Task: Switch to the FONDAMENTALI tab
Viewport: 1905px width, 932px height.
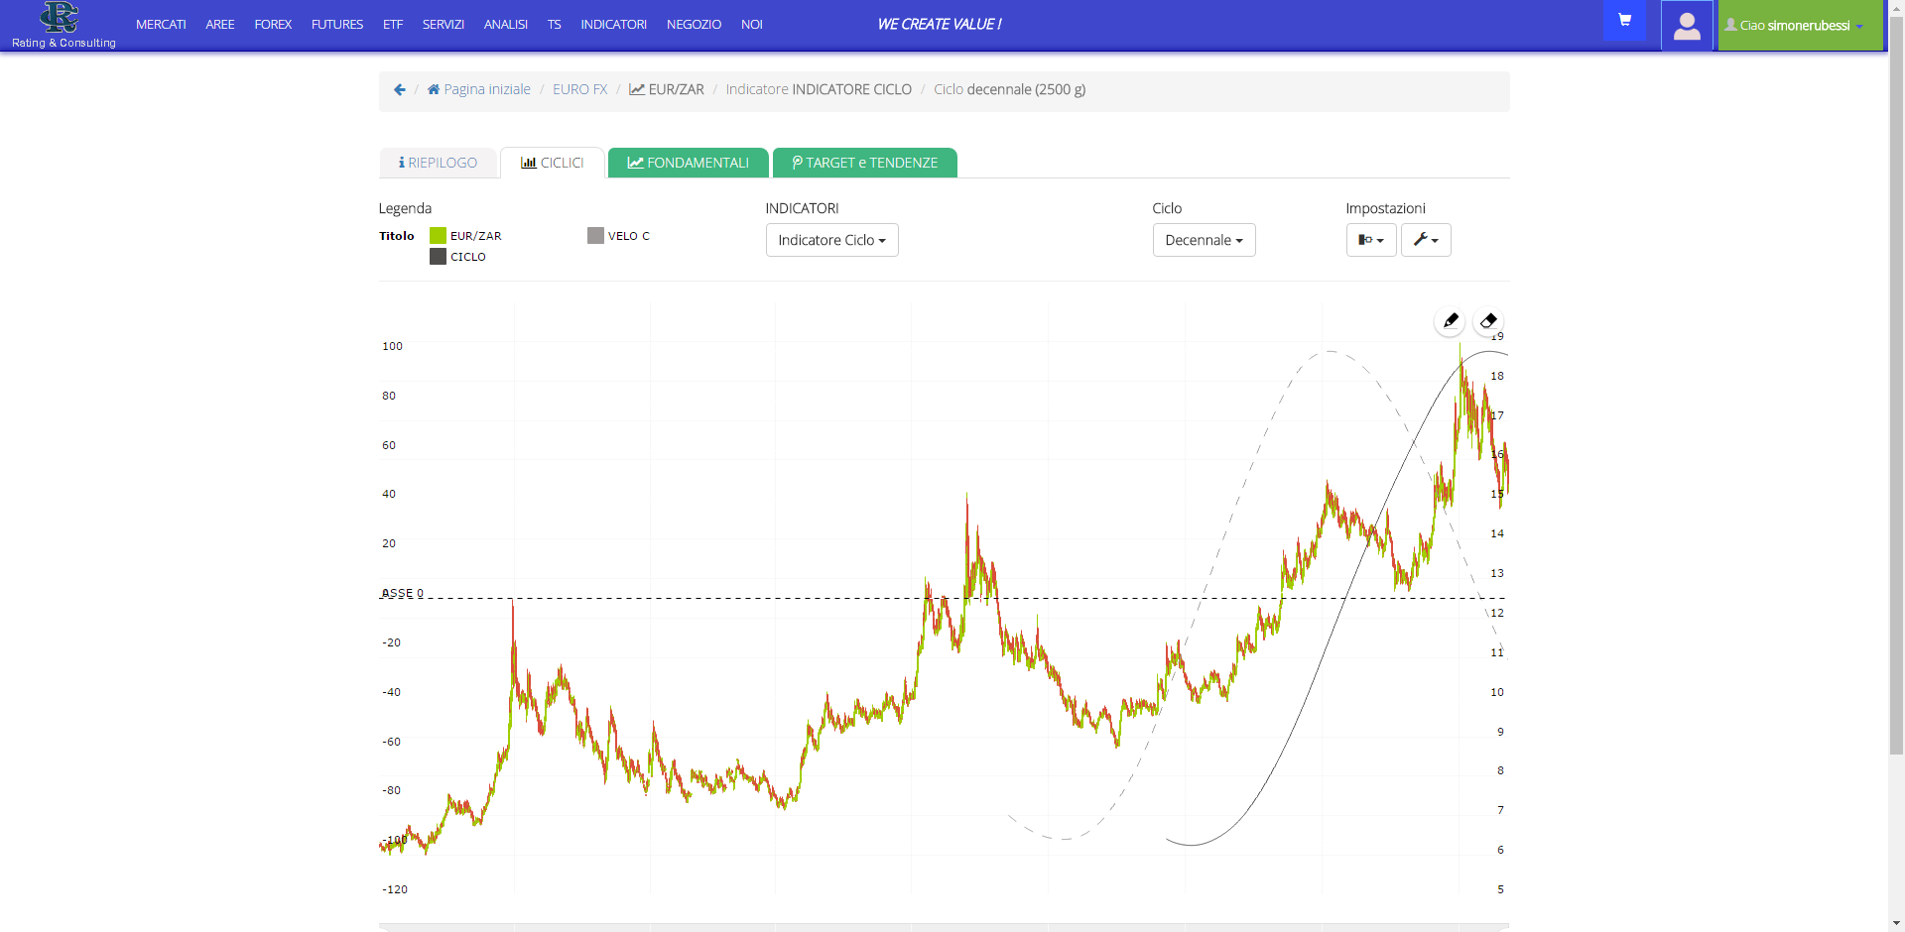Action: click(x=689, y=163)
